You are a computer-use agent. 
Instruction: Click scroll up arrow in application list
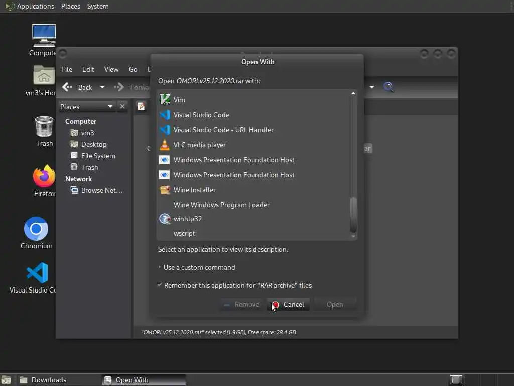click(x=353, y=93)
